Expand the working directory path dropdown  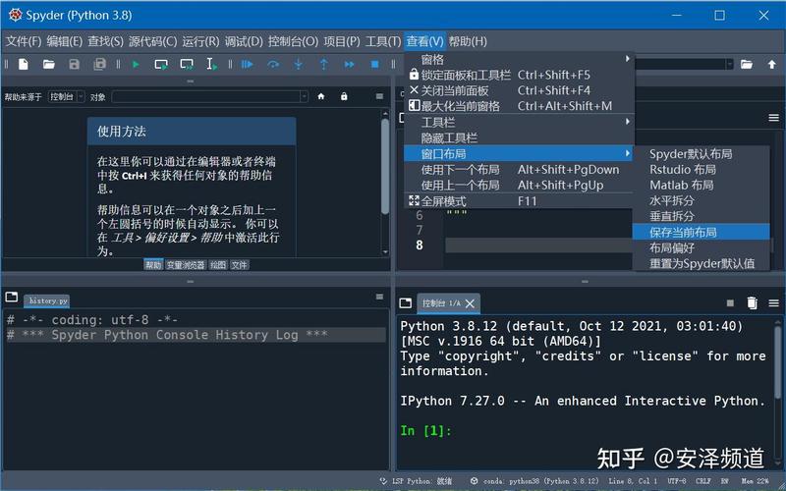pos(729,64)
